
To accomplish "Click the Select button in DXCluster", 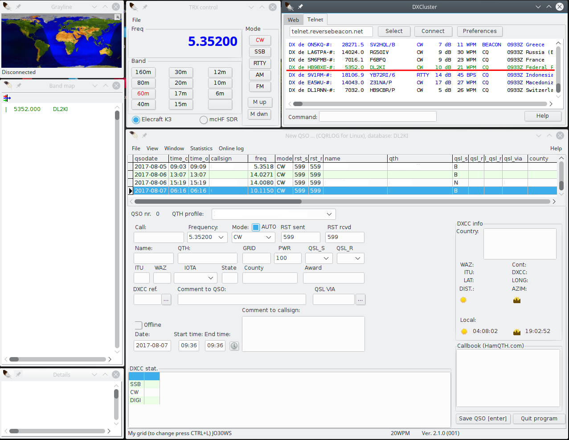I will [x=394, y=31].
